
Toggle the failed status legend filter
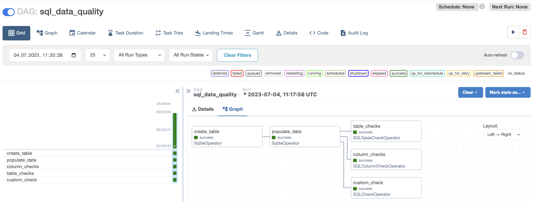(x=237, y=73)
